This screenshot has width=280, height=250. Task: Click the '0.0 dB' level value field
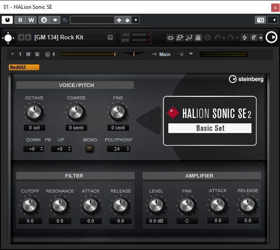tap(156, 221)
